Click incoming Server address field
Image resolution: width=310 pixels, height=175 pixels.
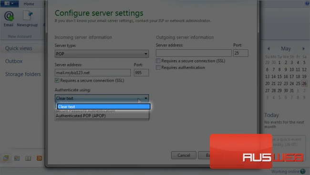[x=93, y=73]
